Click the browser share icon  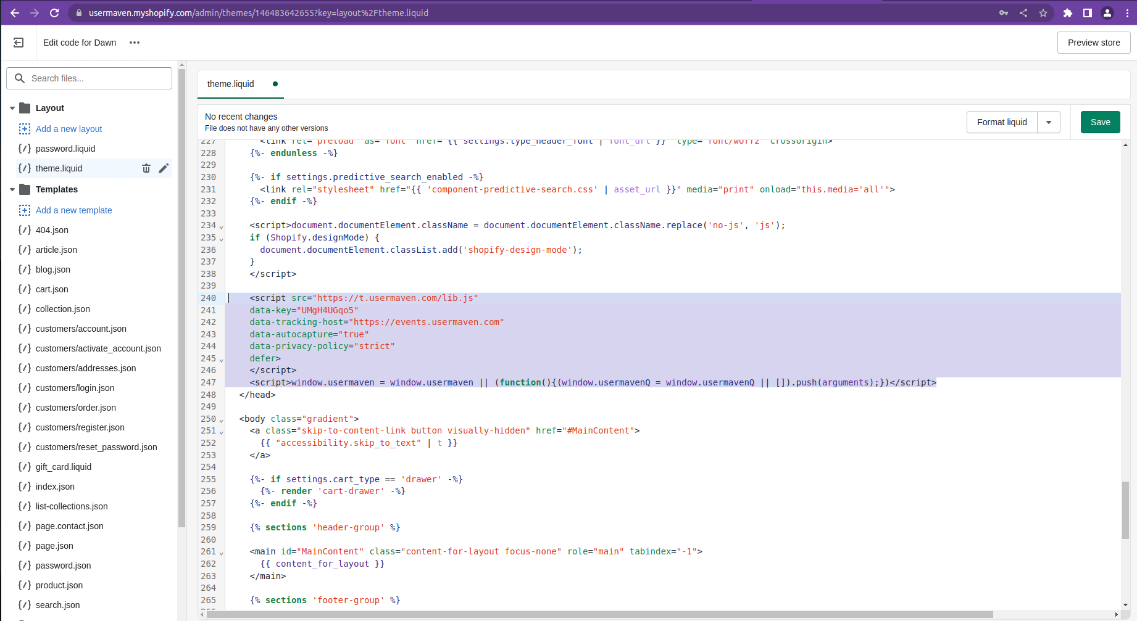pos(1023,13)
